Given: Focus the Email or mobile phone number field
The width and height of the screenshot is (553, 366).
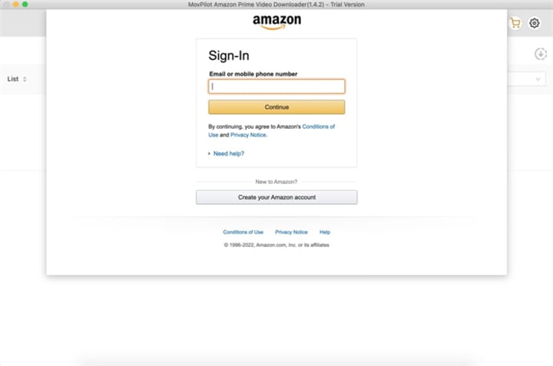Looking at the screenshot, I should click(276, 86).
